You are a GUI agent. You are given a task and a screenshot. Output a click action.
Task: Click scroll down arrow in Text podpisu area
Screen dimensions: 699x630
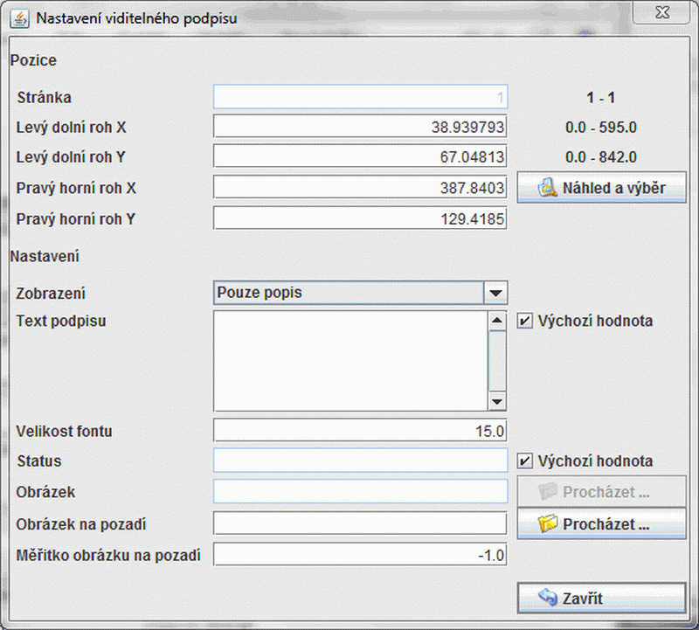click(x=497, y=401)
